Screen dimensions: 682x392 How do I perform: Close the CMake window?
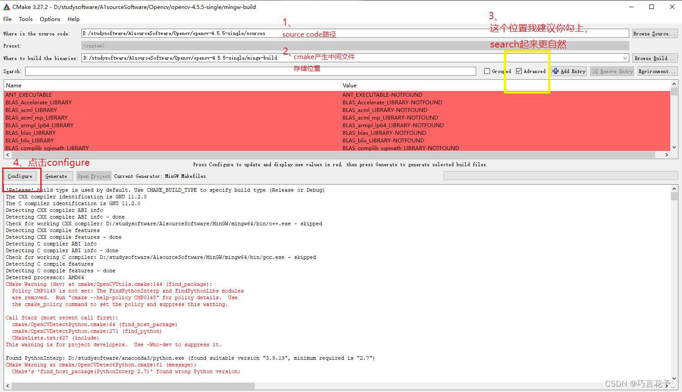pyautogui.click(x=672, y=7)
